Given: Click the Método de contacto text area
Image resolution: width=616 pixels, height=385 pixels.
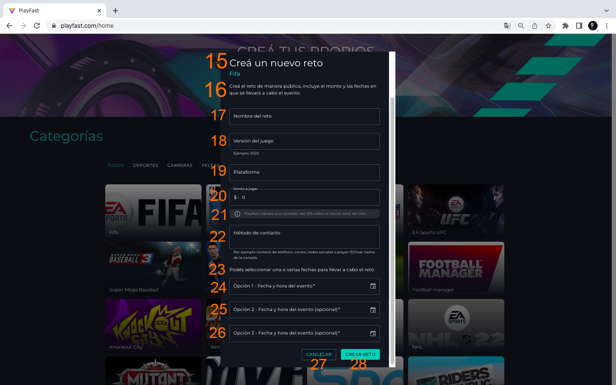Looking at the screenshot, I should [x=304, y=237].
